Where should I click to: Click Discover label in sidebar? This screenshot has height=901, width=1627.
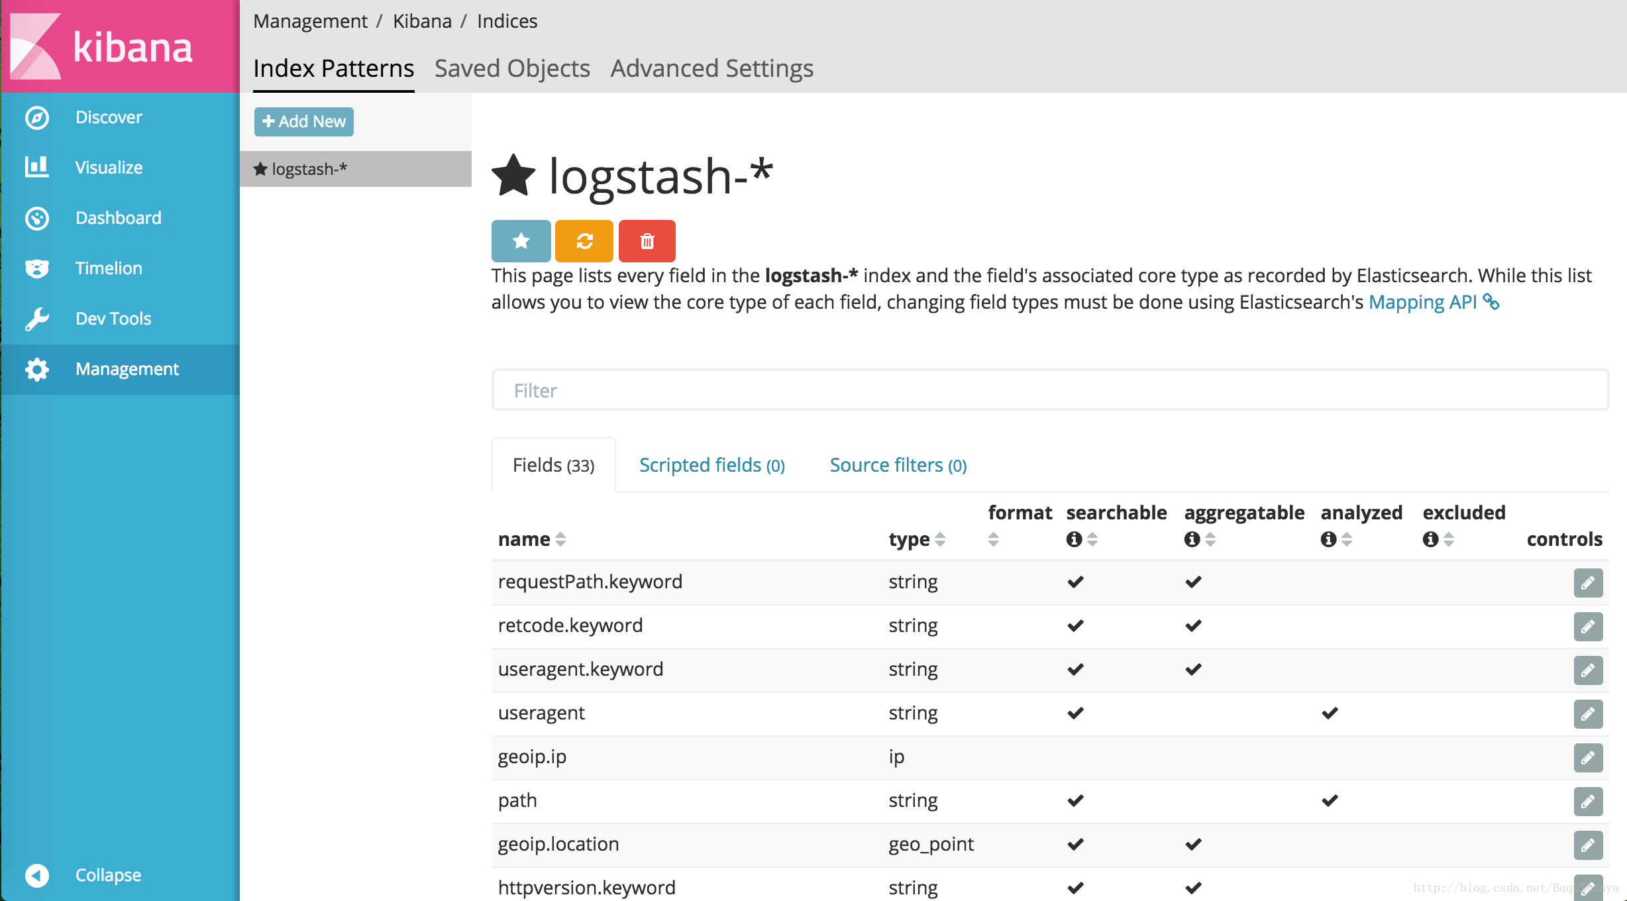[109, 117]
